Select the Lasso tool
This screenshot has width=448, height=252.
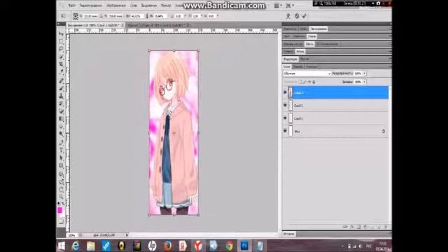pos(61,49)
